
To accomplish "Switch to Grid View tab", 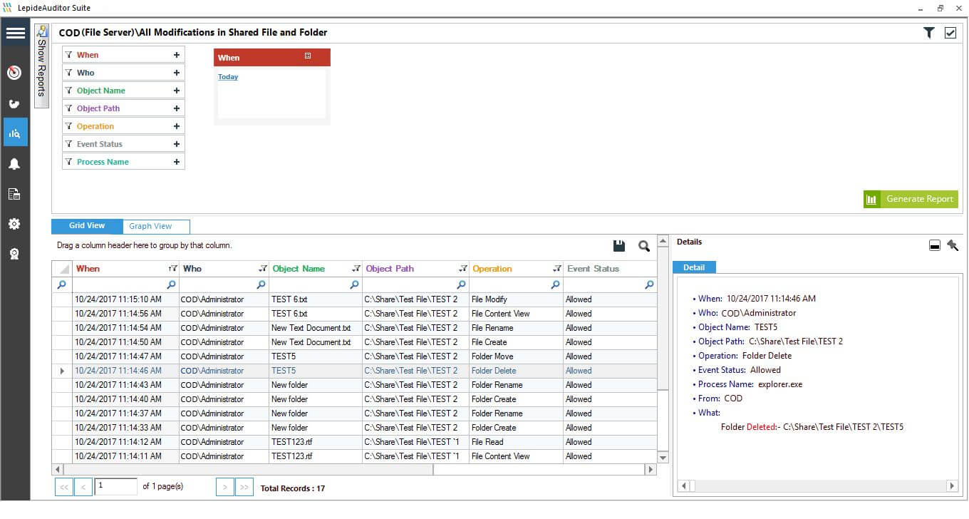I will (x=87, y=226).
